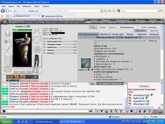Select the Эликсиры inventory tab
165x124 pixels.
[x=118, y=34]
